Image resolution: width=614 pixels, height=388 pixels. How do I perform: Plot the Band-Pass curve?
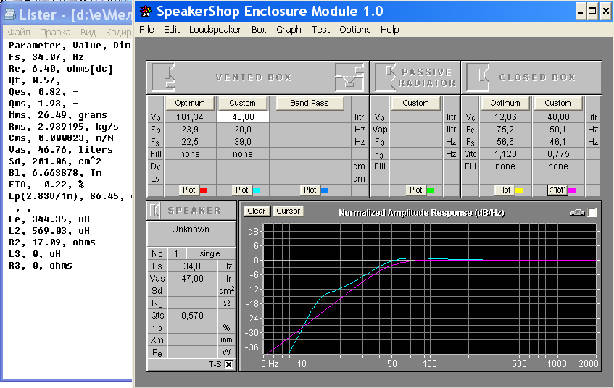[x=310, y=190]
